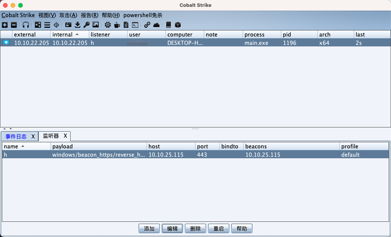Screen dimensions: 391x237
Task: Click the plus connect-to-team-server icon
Action: pos(5,25)
